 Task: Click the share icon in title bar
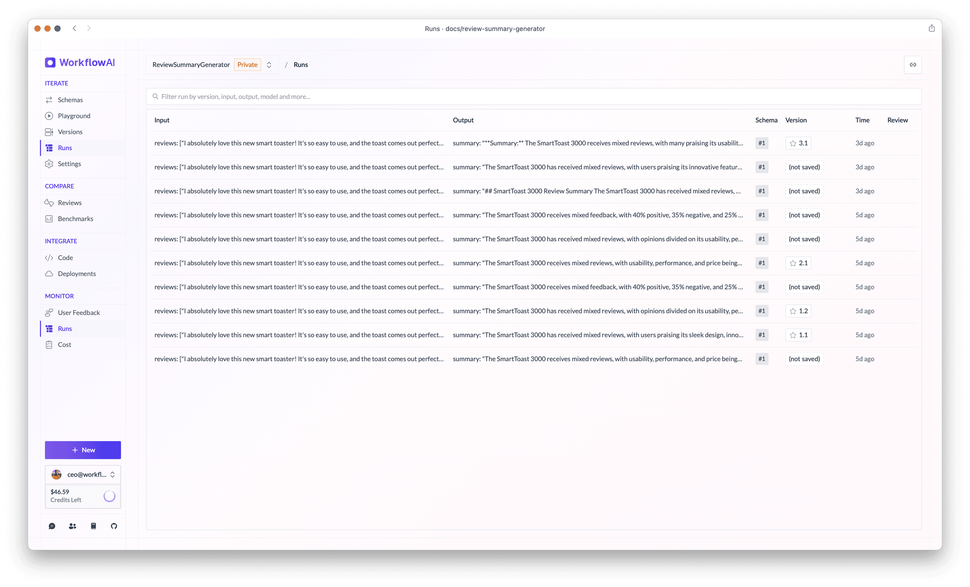(x=931, y=28)
